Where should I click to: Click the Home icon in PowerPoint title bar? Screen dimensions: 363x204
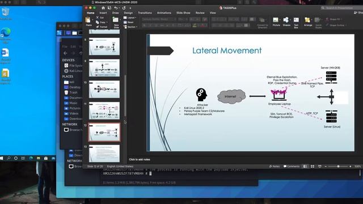click(103, 8)
